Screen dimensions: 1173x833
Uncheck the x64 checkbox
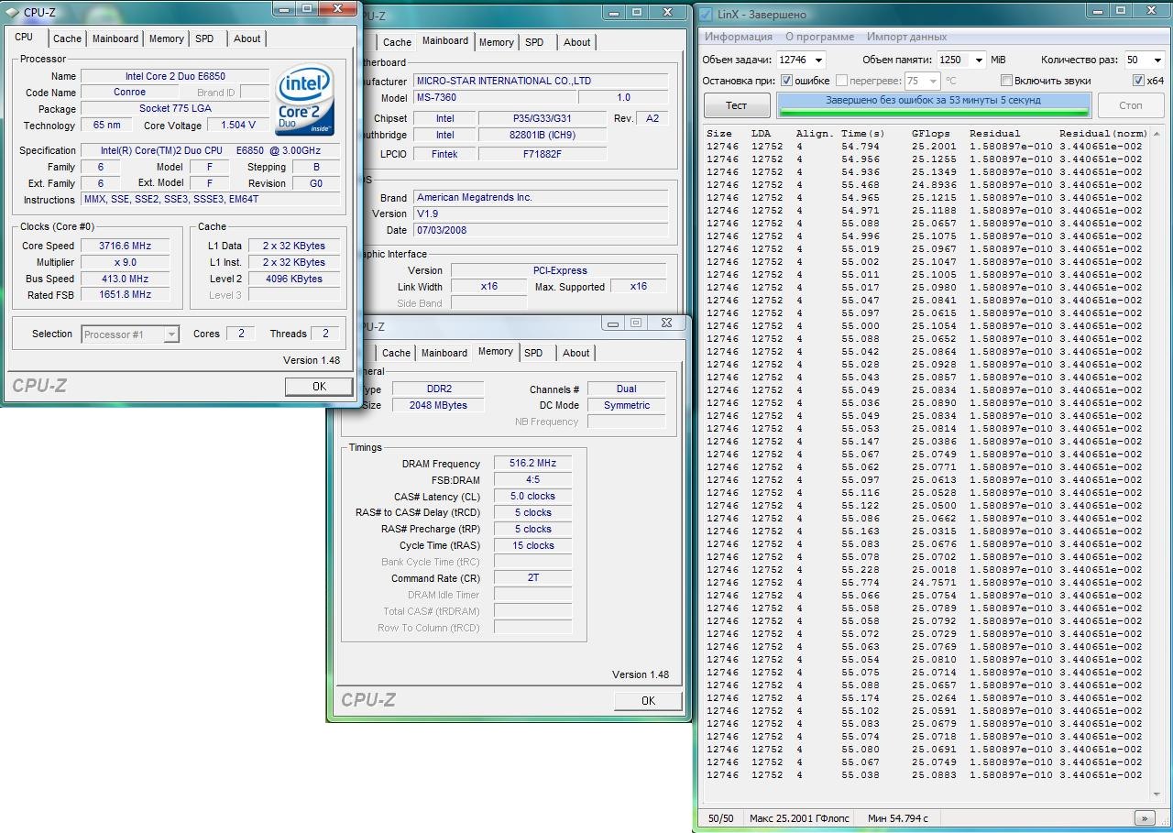click(x=1138, y=81)
